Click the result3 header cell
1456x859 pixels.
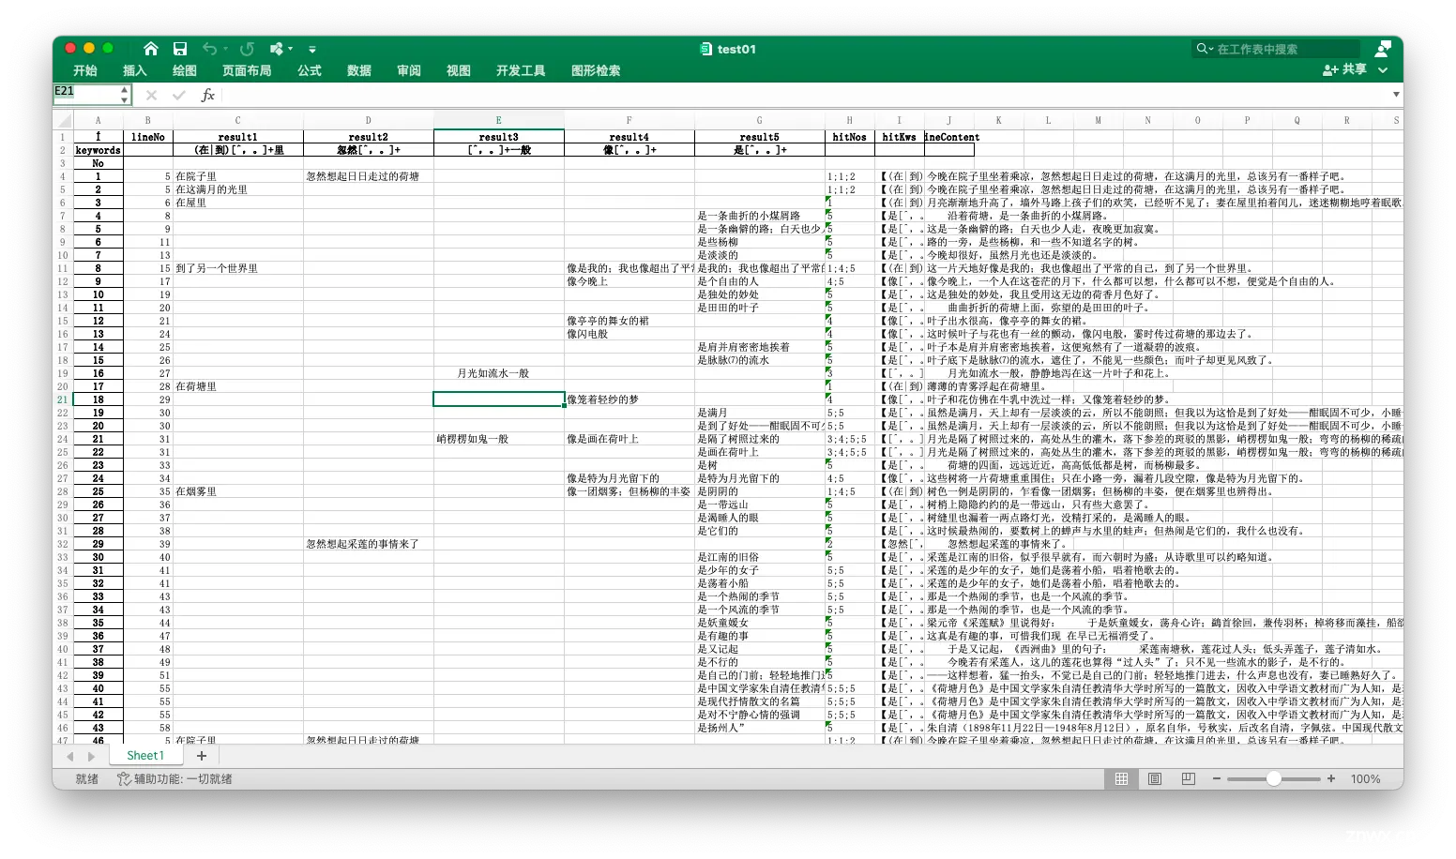tap(499, 137)
